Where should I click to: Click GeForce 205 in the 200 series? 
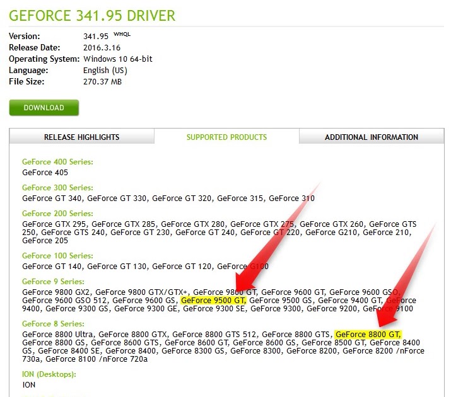tap(45, 241)
